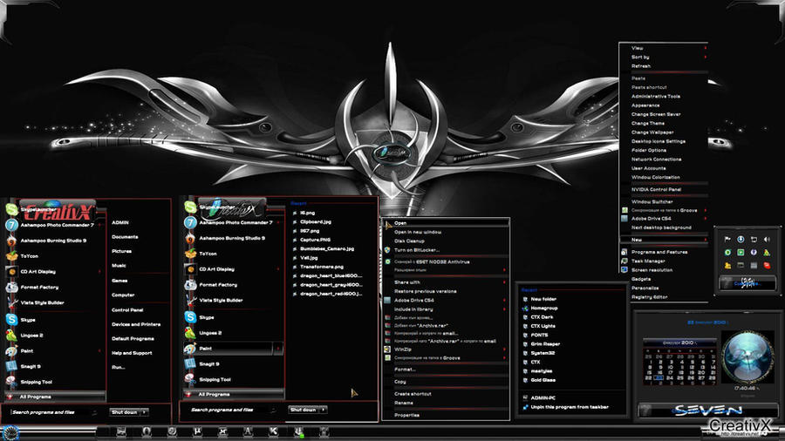Open NVIDIA Control Panel from the desktop menu
The image size is (785, 441).
[656, 189]
